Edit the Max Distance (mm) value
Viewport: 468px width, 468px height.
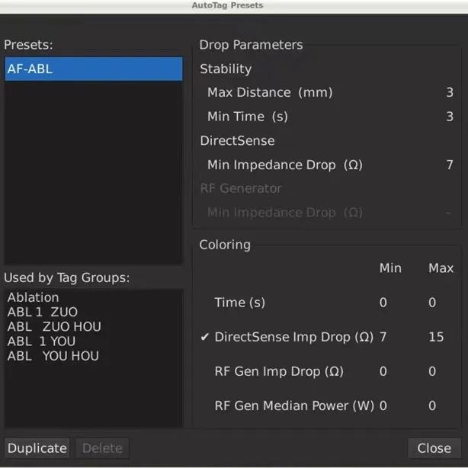point(449,92)
